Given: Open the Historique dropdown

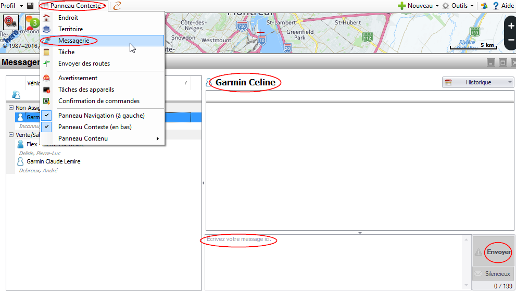Looking at the screenshot, I should (x=478, y=82).
